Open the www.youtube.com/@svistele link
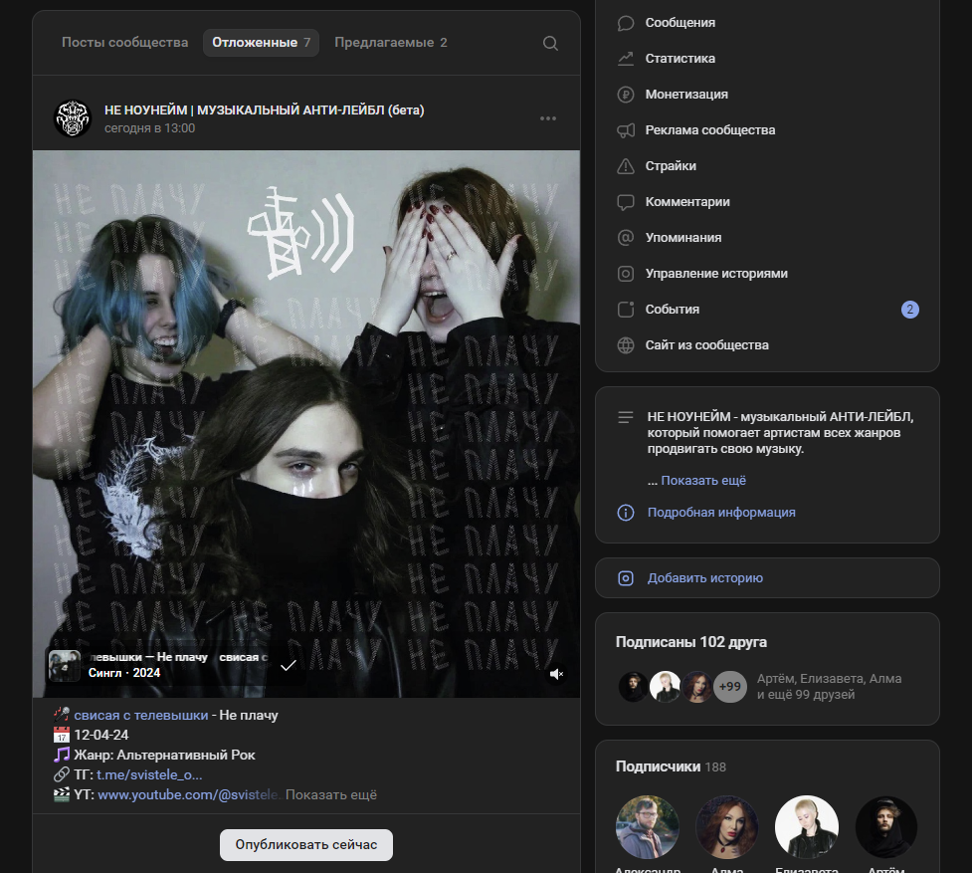972x873 pixels. (188, 795)
